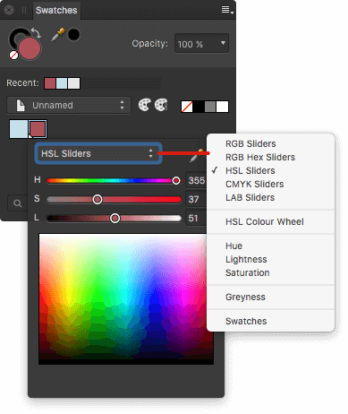Select the white preset swatch
Viewport: 348px width, 414px height.
point(222,107)
